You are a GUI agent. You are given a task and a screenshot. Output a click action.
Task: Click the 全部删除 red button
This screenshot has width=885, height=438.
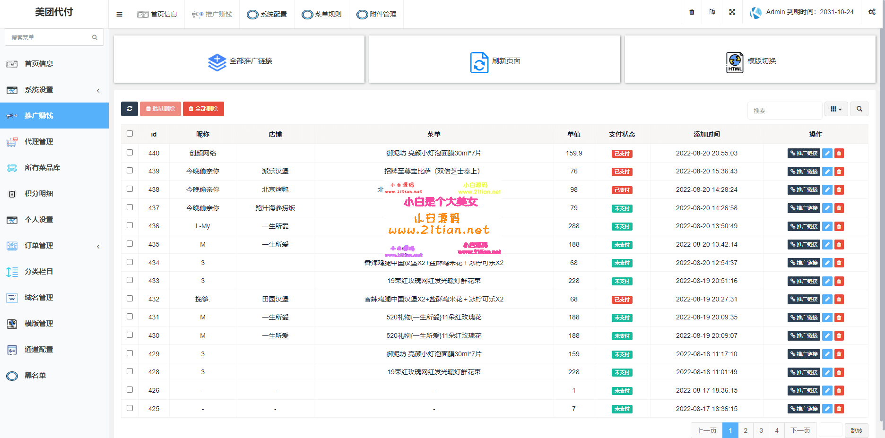pos(203,109)
